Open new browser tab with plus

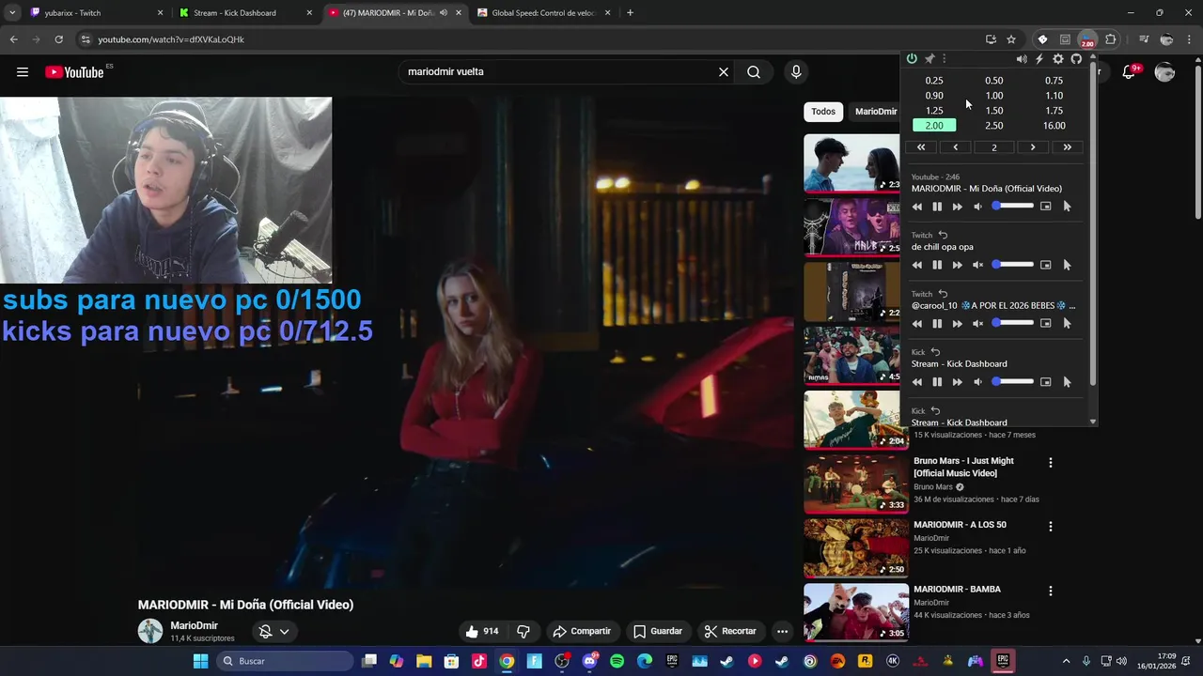tap(630, 13)
